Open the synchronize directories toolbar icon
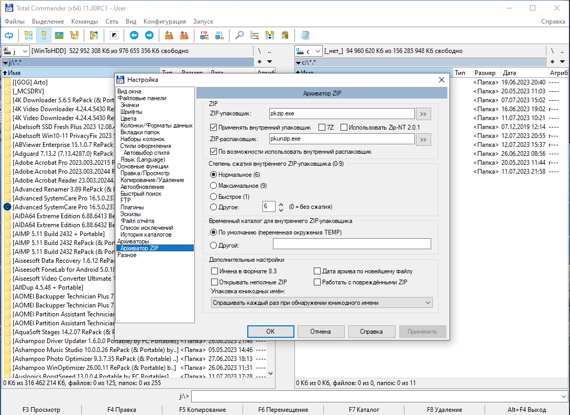Image resolution: width=570 pixels, height=415 pixels. point(270,35)
